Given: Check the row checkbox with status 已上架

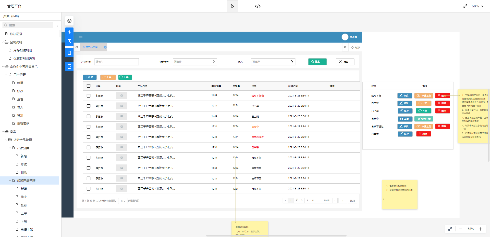Looking at the screenshot, I should click(89, 116).
